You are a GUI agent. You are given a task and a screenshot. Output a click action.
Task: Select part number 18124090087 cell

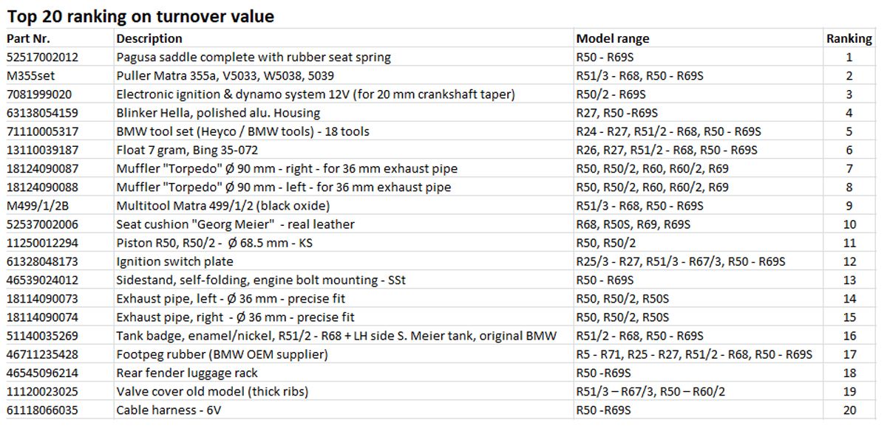point(58,168)
